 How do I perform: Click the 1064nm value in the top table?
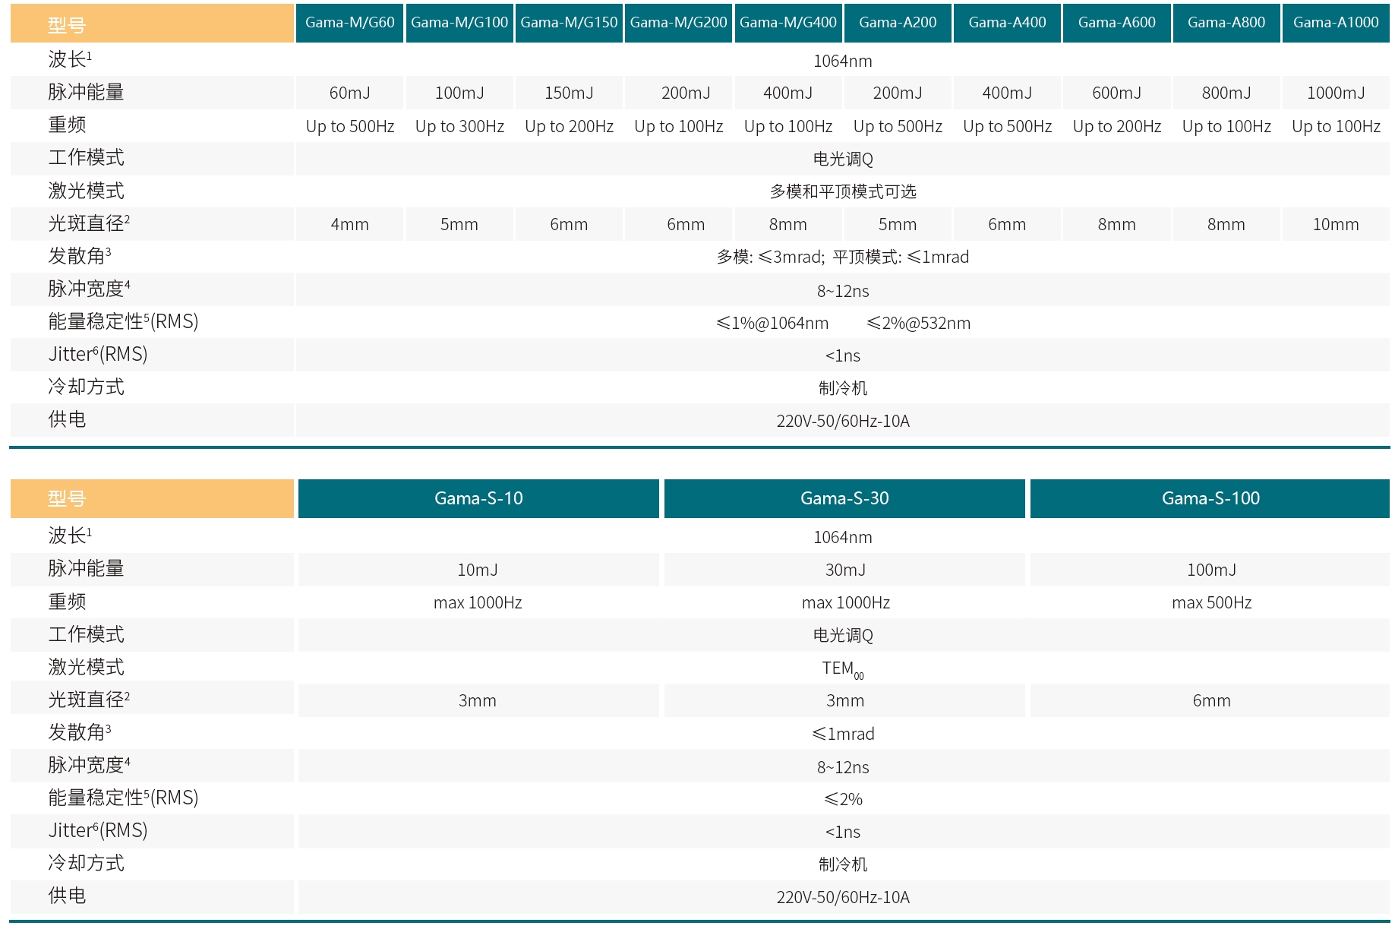[x=843, y=61]
